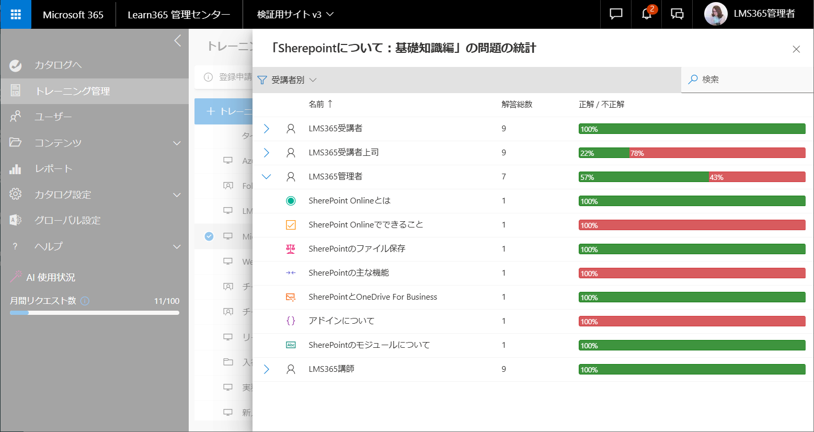Click the magnifier icon in search box
This screenshot has height=432, width=814.
click(x=693, y=79)
